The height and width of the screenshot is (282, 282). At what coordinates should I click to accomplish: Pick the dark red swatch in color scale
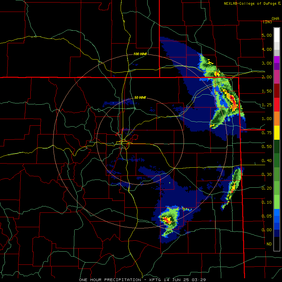277,91
